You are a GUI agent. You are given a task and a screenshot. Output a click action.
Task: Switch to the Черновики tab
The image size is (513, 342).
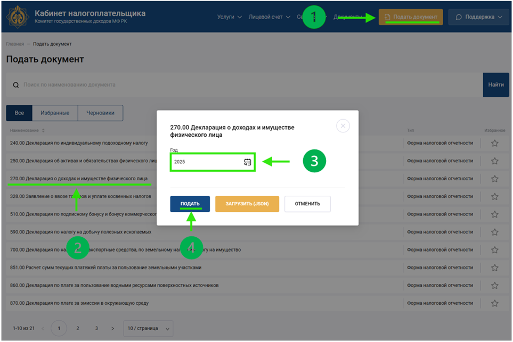[x=100, y=113]
